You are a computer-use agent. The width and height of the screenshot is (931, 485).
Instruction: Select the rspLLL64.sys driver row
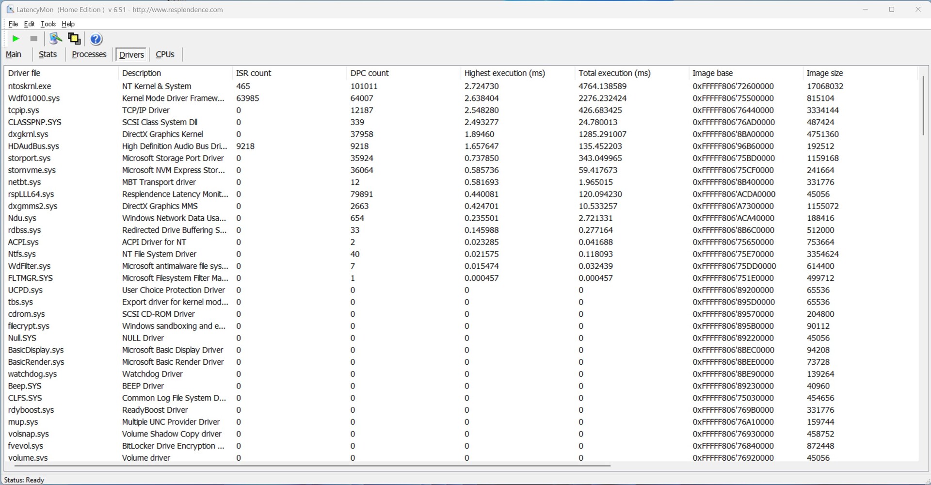click(x=461, y=194)
